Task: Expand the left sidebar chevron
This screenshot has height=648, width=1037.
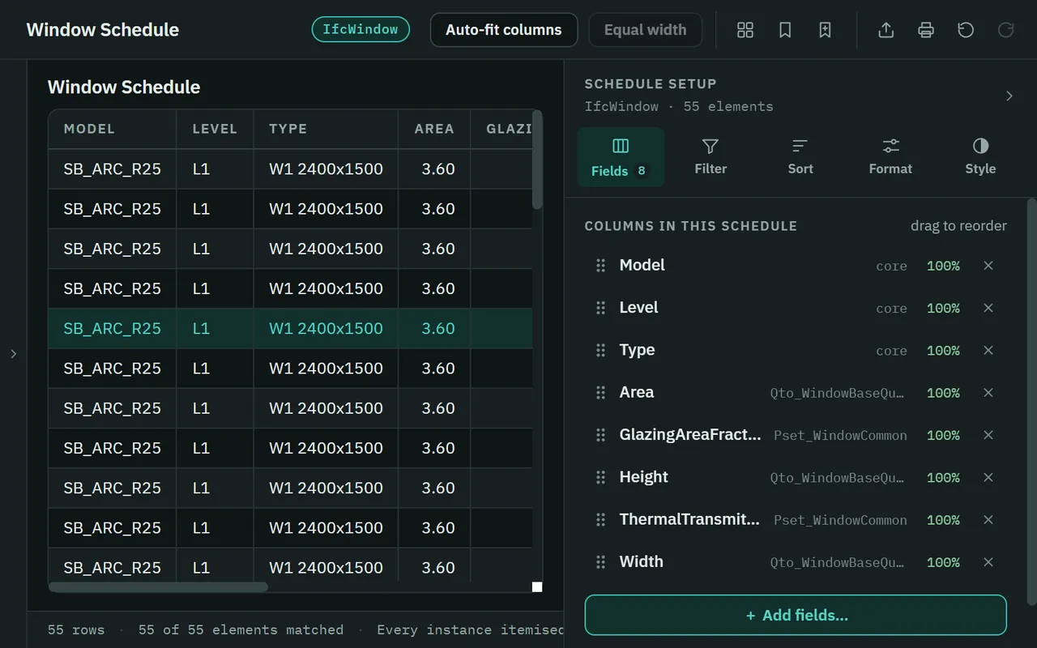Action: (13, 354)
